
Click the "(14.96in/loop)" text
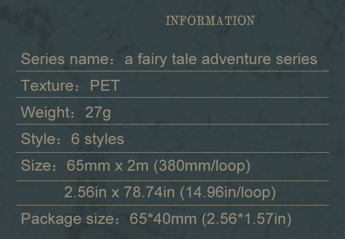[x=228, y=192]
